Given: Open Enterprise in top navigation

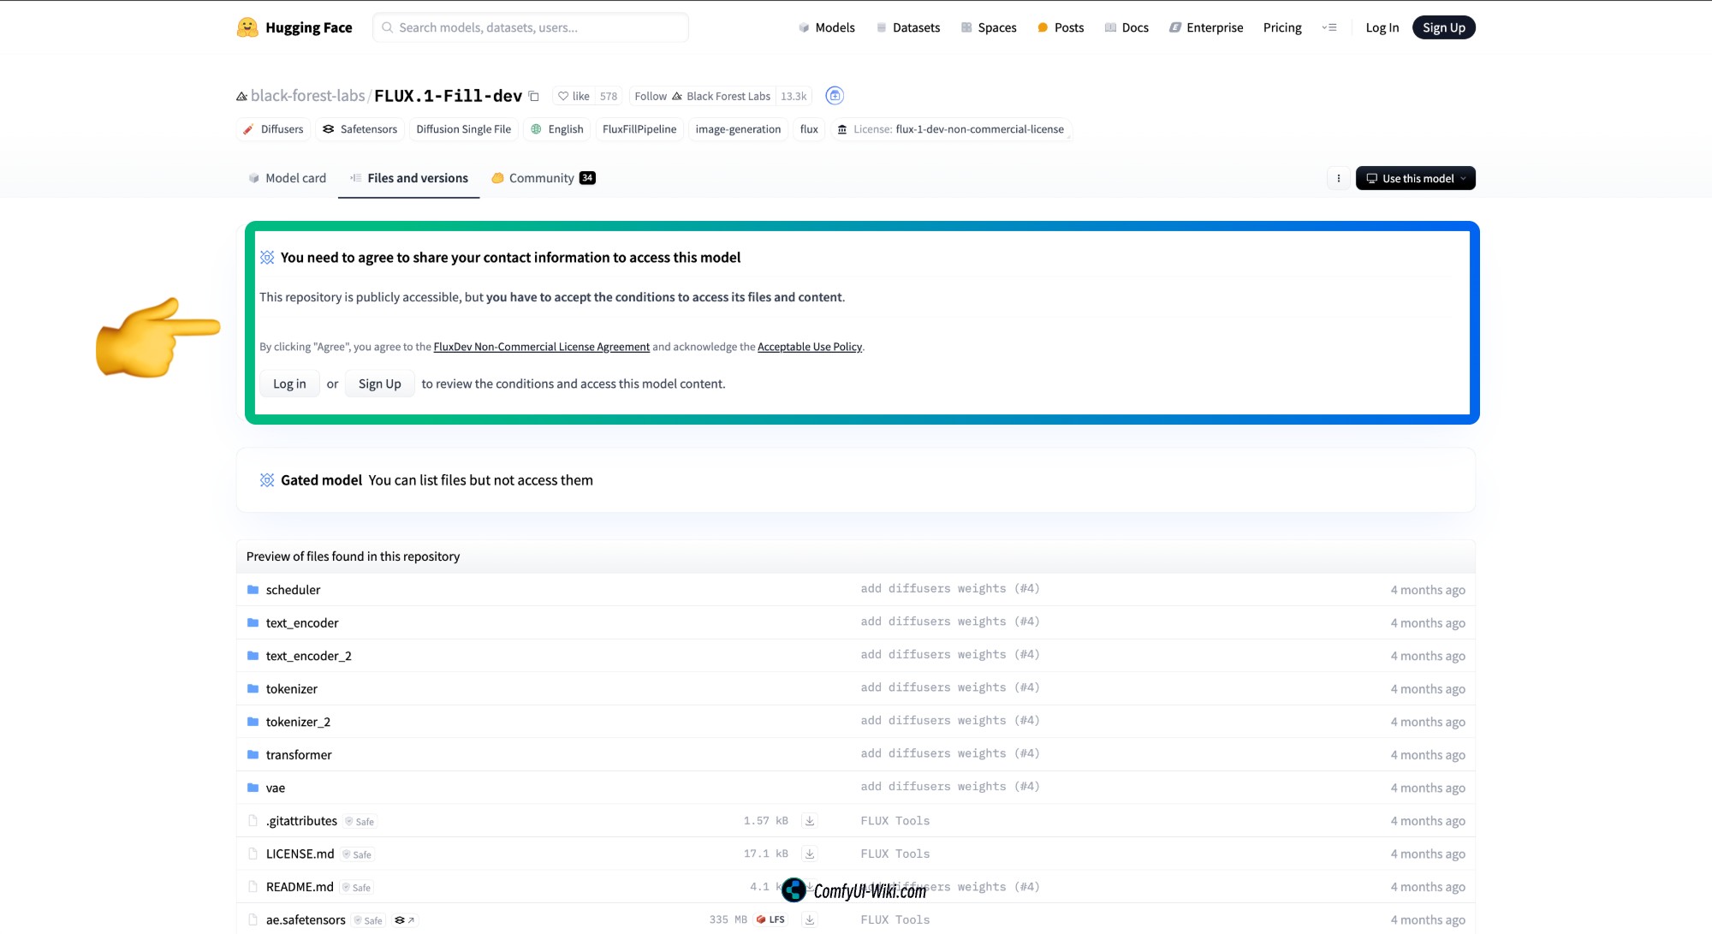Looking at the screenshot, I should [1206, 27].
